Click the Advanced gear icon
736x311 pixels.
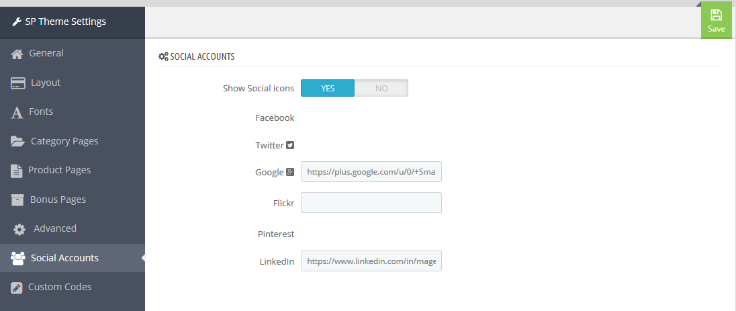click(19, 229)
